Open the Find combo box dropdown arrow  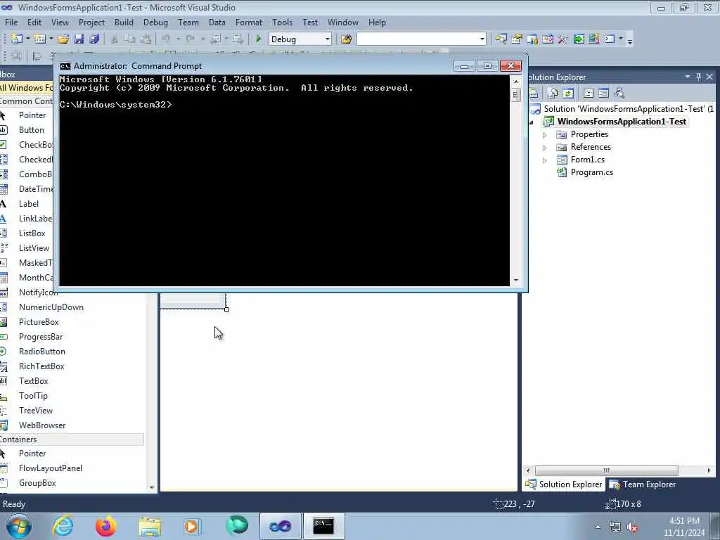(482, 39)
